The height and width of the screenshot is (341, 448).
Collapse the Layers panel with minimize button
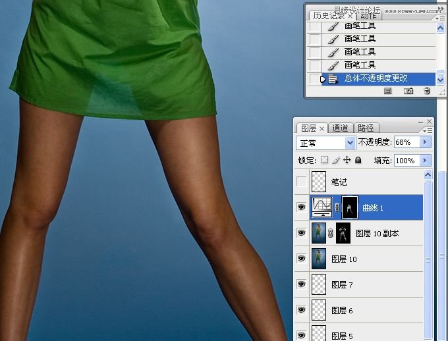tap(420, 122)
